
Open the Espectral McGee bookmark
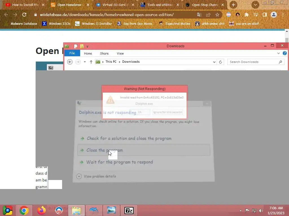coord(174,24)
